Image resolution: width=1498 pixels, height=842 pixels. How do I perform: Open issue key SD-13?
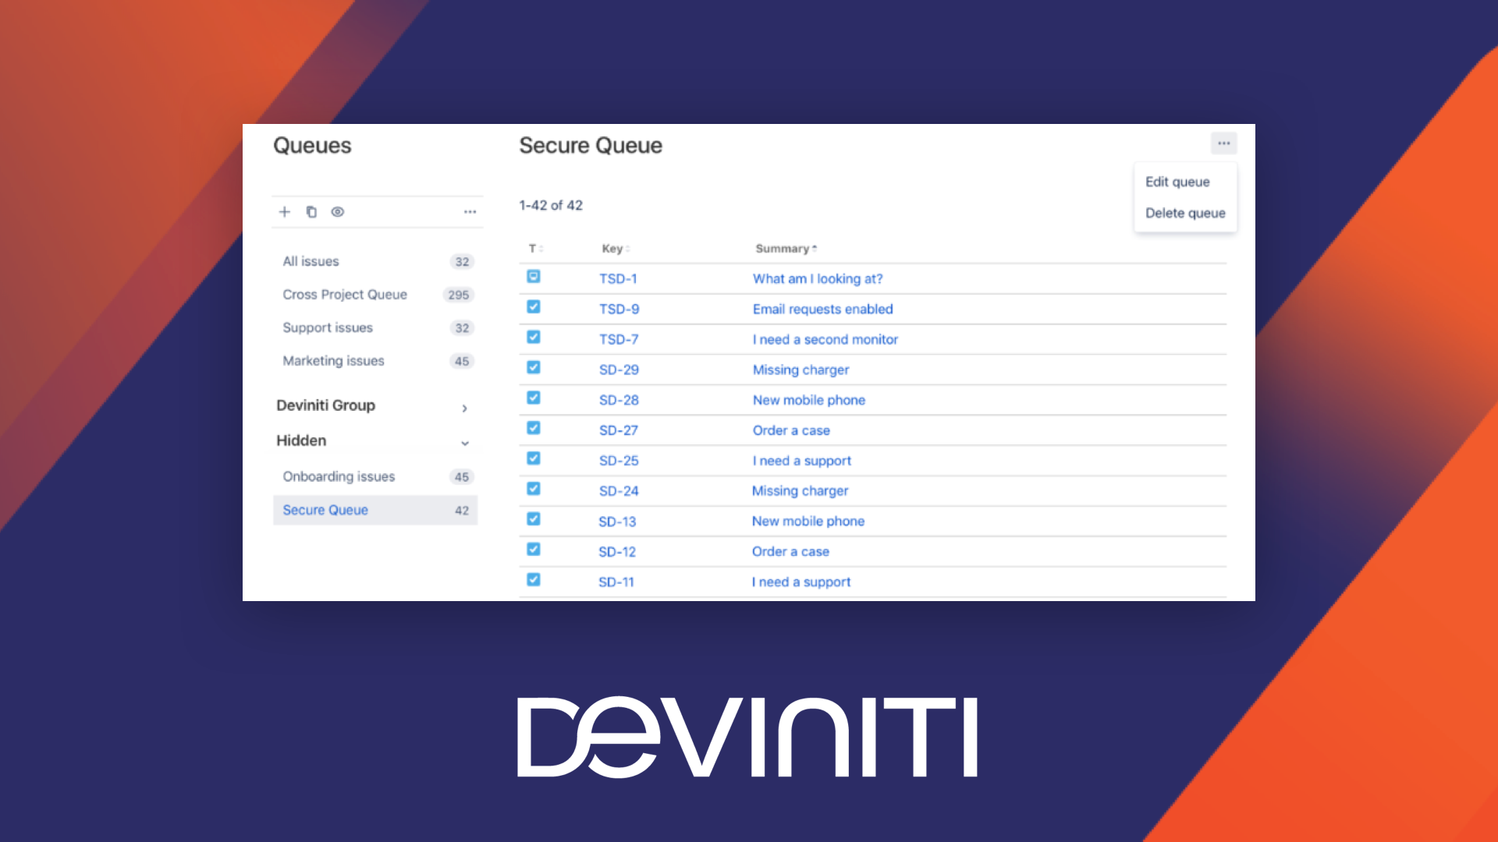tap(617, 522)
